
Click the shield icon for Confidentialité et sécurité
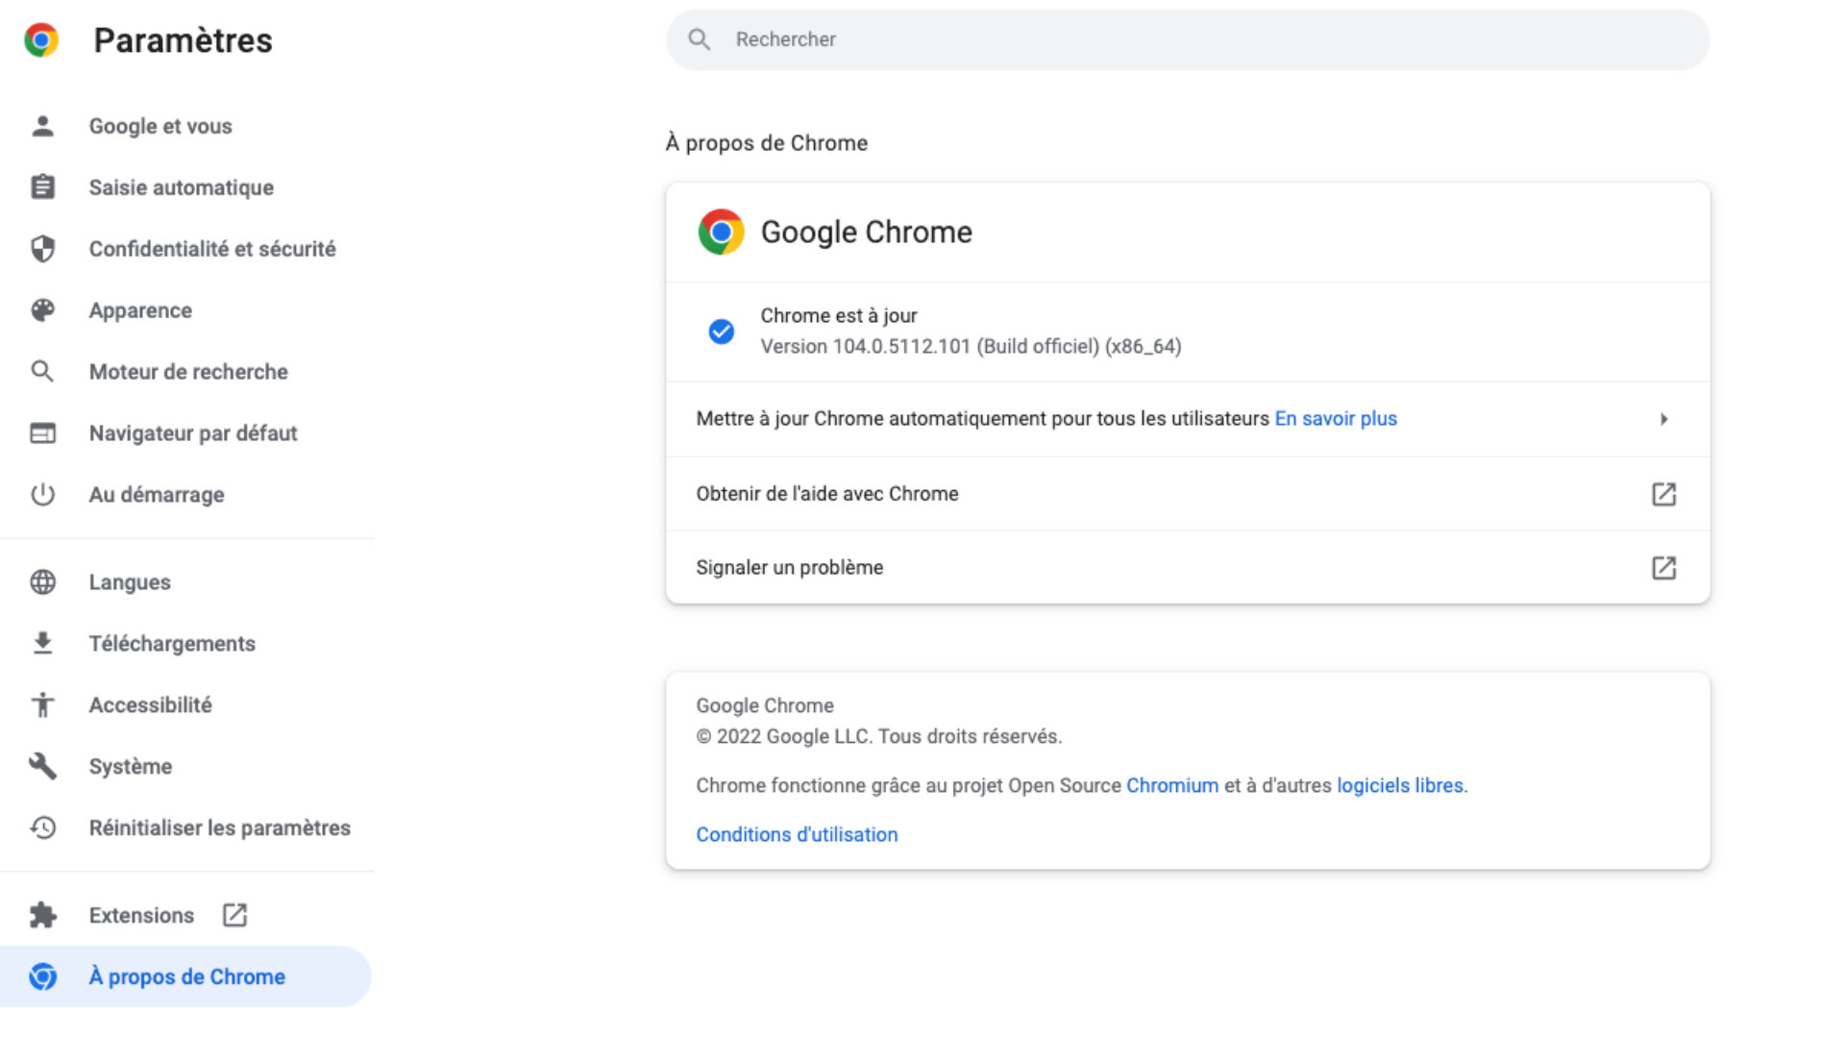pyautogui.click(x=42, y=249)
